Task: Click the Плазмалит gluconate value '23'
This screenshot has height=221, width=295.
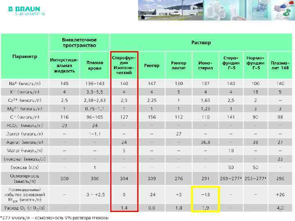Action: pyautogui.click(x=280, y=159)
